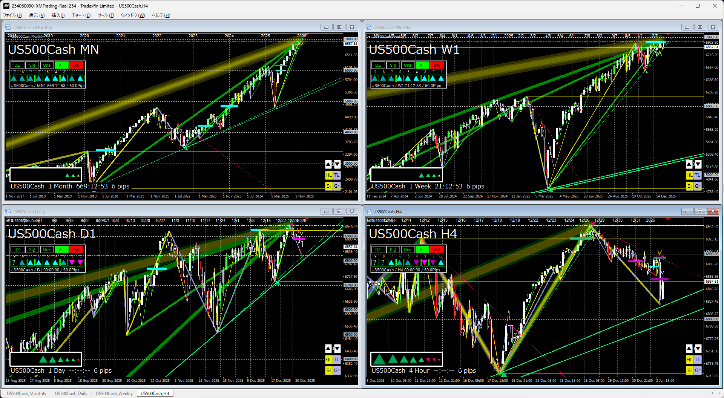The width and height of the screenshot is (724, 398).
Task: Click the number 8 question mark icon in H4 panel
Action: [x=383, y=263]
